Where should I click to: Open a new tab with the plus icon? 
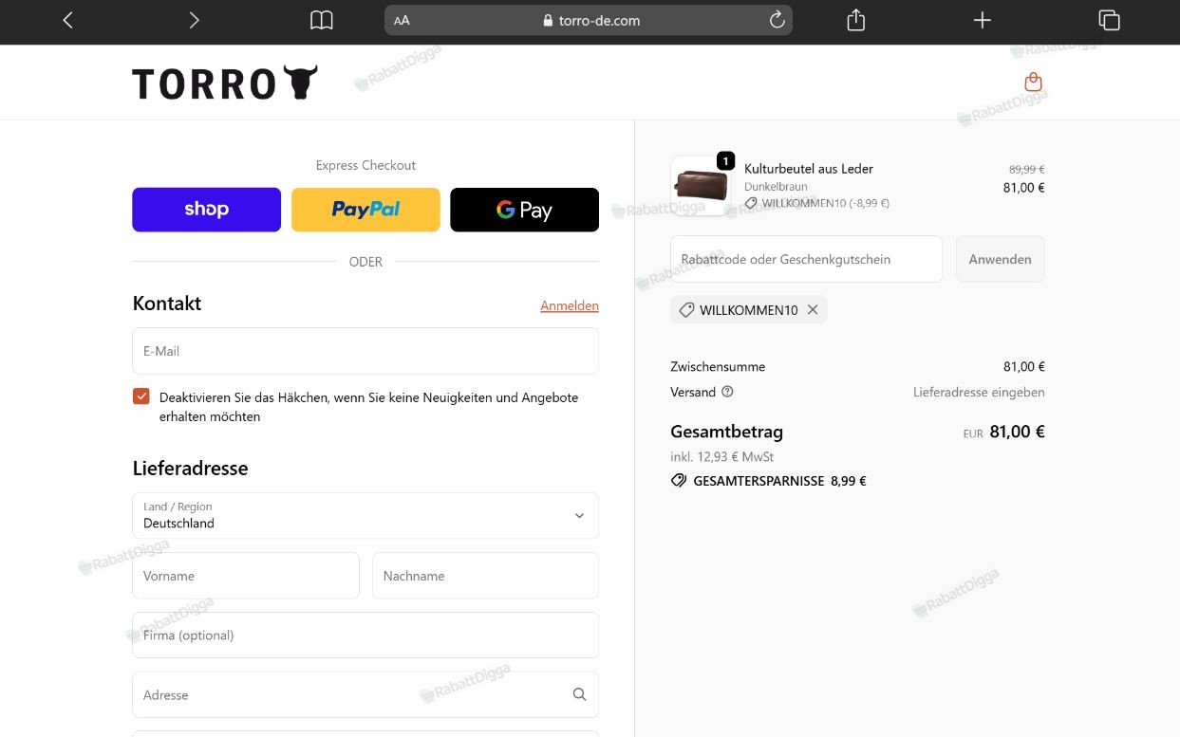983,20
